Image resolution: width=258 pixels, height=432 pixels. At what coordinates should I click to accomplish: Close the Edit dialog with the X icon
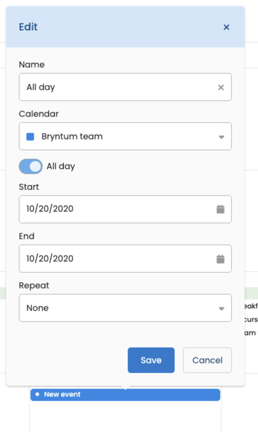click(226, 27)
